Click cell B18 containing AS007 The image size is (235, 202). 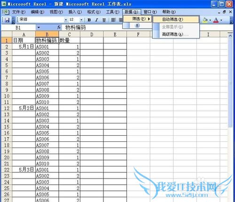(47, 145)
